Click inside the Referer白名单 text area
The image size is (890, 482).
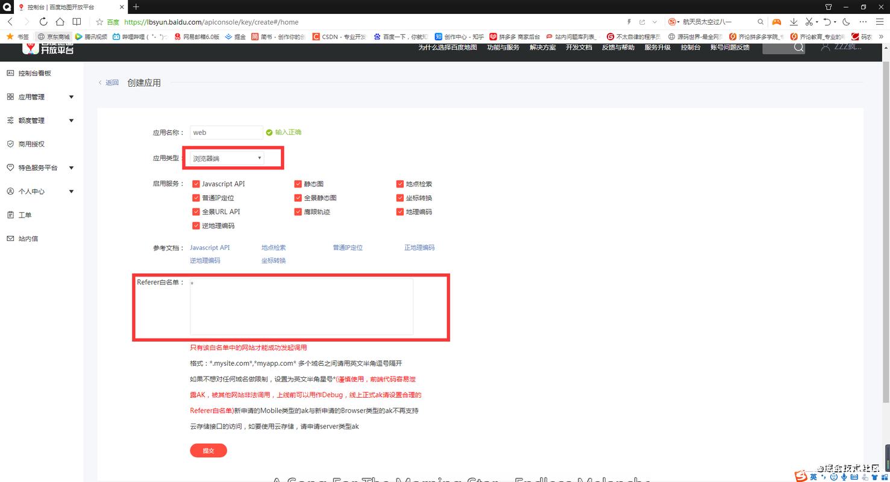coord(301,306)
